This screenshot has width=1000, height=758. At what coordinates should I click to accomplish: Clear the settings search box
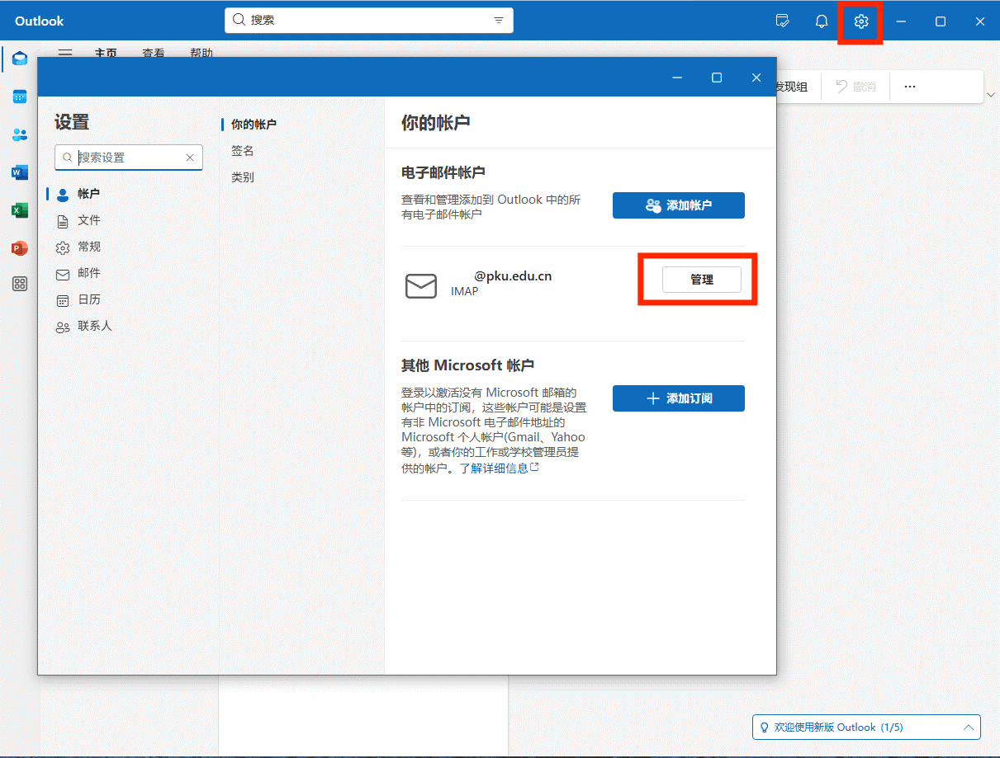(x=190, y=158)
